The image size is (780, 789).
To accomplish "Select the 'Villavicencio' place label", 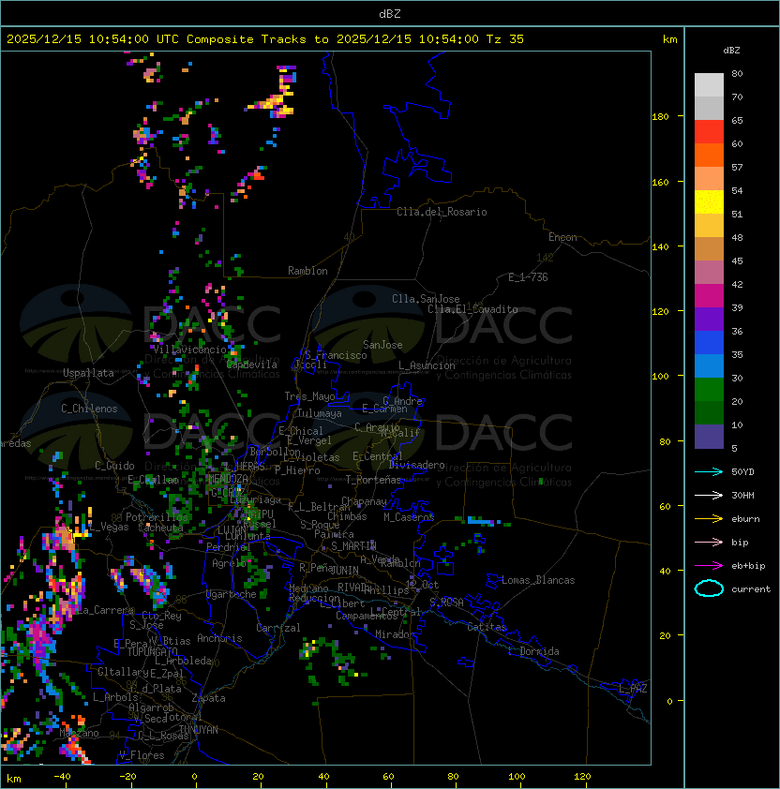I will 189,350.
